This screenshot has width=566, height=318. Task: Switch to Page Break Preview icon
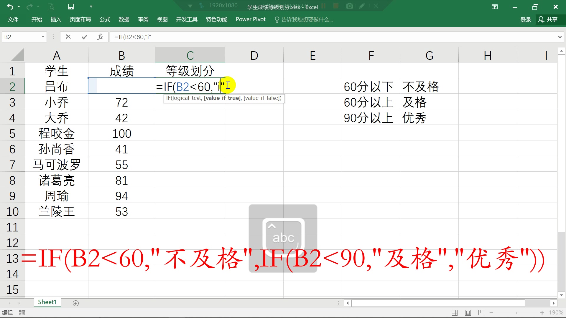coord(481,313)
